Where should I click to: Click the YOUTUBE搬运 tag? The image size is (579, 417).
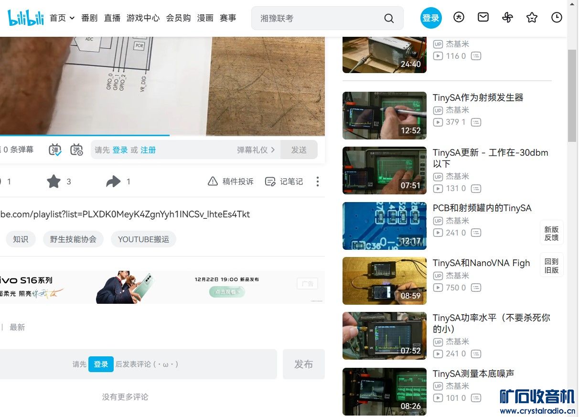[143, 239]
